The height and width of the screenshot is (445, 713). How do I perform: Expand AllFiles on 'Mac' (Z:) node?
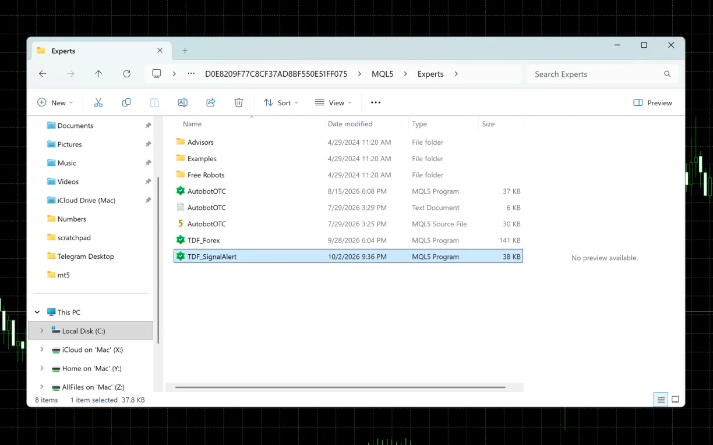41,387
